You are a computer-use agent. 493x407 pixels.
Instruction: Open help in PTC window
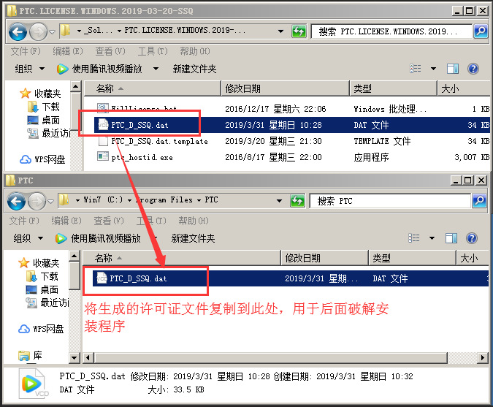[x=472, y=238]
